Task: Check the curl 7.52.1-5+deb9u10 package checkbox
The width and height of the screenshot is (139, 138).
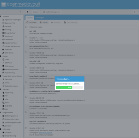Action: click(26, 128)
